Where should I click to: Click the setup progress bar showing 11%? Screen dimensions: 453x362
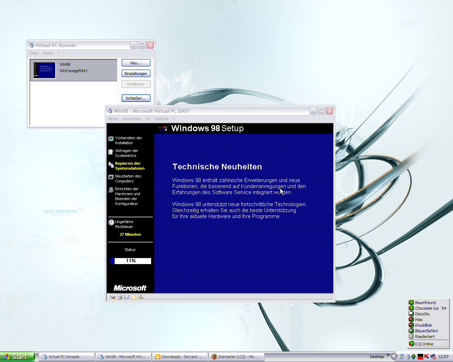131,261
